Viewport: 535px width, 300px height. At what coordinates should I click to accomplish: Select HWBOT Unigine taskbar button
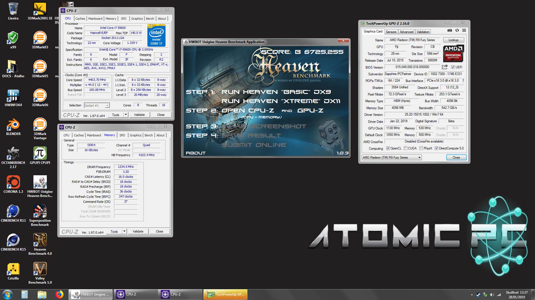[91, 294]
